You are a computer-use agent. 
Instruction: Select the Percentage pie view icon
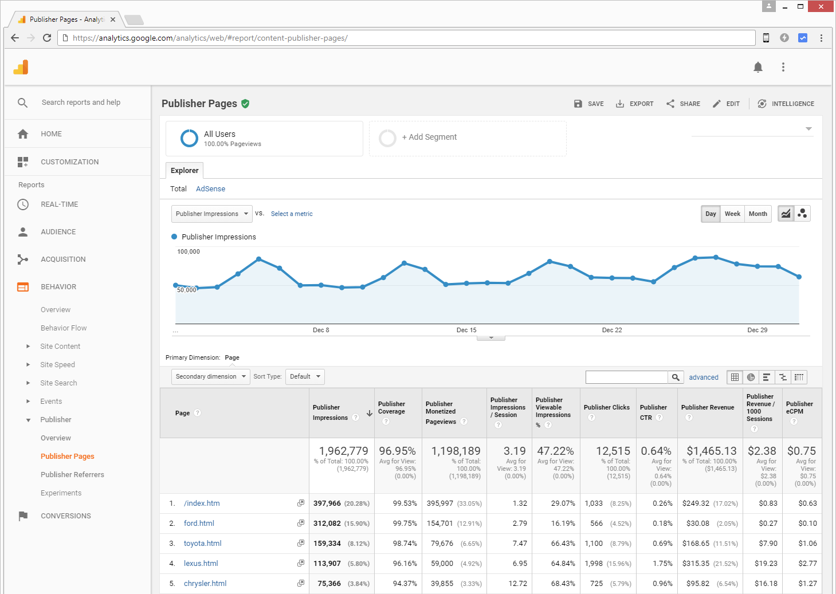coord(751,377)
